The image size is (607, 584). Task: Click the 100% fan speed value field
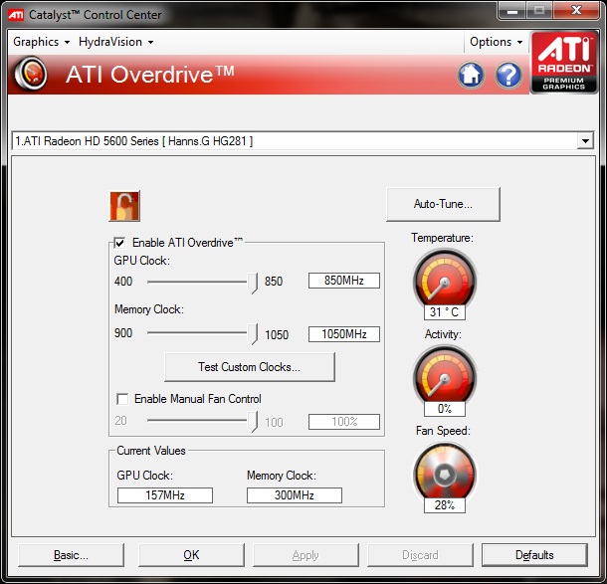pos(343,422)
